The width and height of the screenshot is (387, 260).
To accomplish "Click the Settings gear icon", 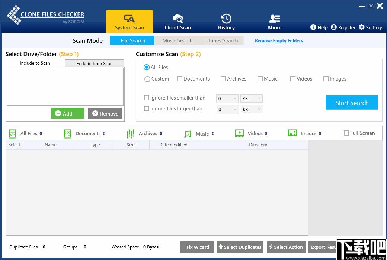I will tap(362, 27).
